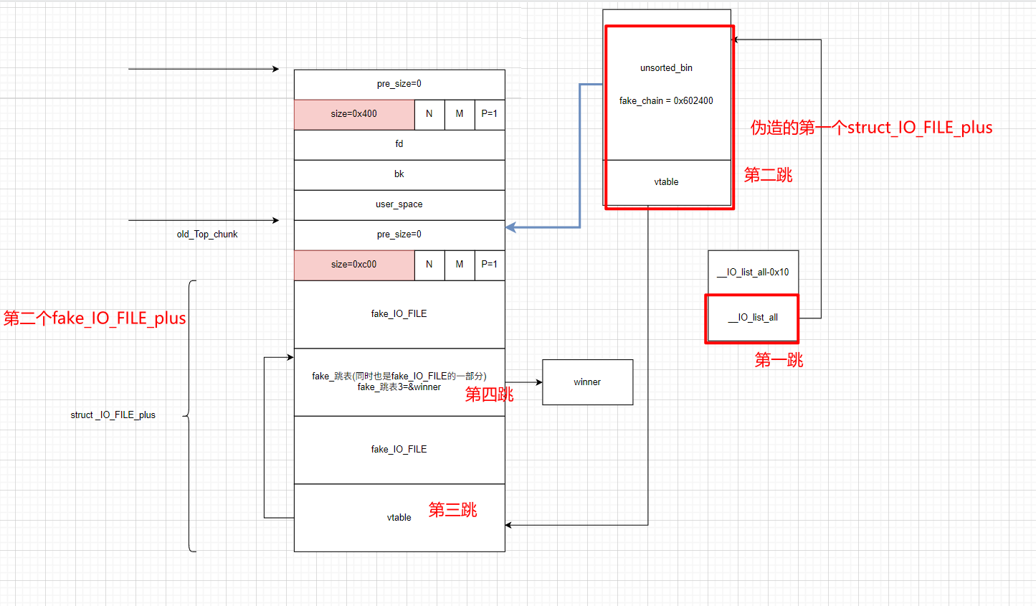Click the P=1 flag beside size=0xc00
This screenshot has height=606, width=1036.
coord(489,265)
